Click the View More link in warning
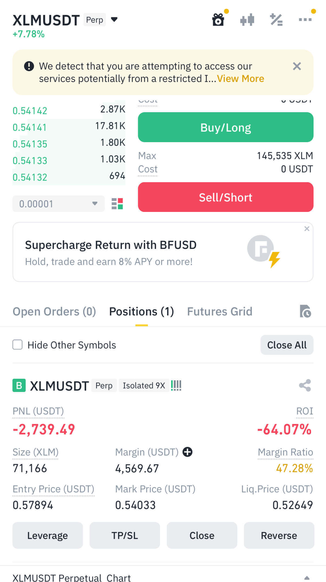 [241, 79]
